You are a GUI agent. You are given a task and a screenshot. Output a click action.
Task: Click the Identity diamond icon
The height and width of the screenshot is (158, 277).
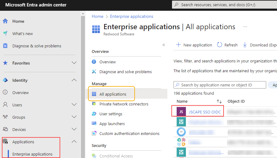tap(5, 80)
